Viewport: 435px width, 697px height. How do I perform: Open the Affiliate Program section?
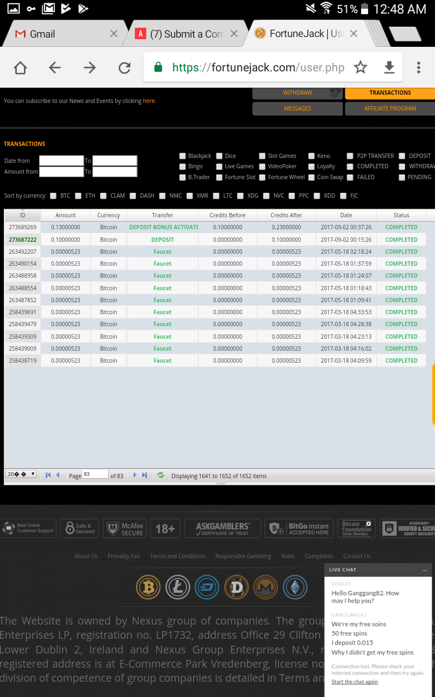click(x=390, y=108)
